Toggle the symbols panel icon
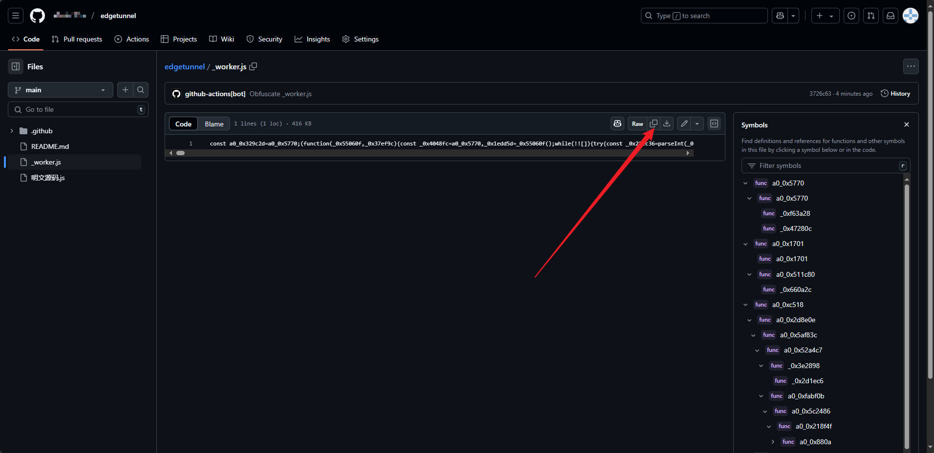The image size is (934, 453). click(714, 124)
